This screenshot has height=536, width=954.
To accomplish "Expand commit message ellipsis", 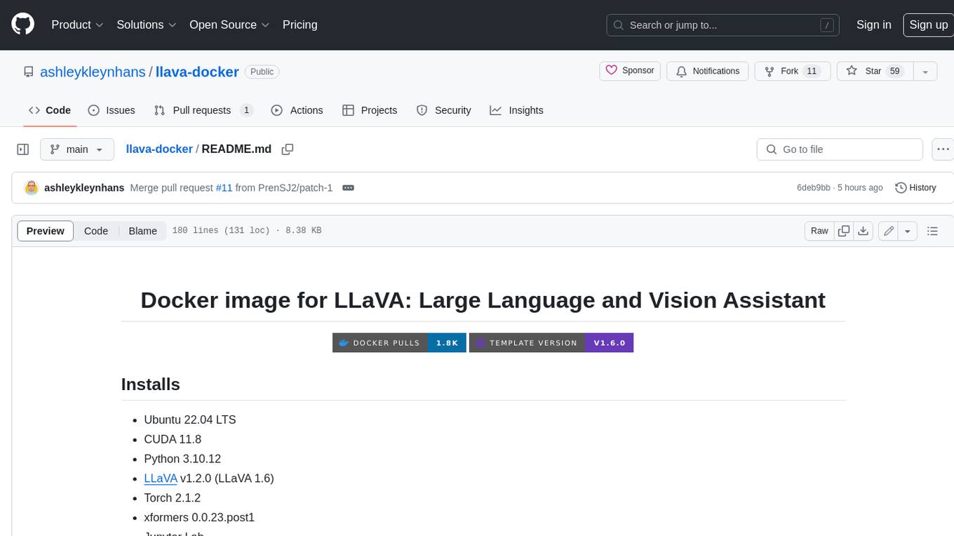I will click(348, 188).
